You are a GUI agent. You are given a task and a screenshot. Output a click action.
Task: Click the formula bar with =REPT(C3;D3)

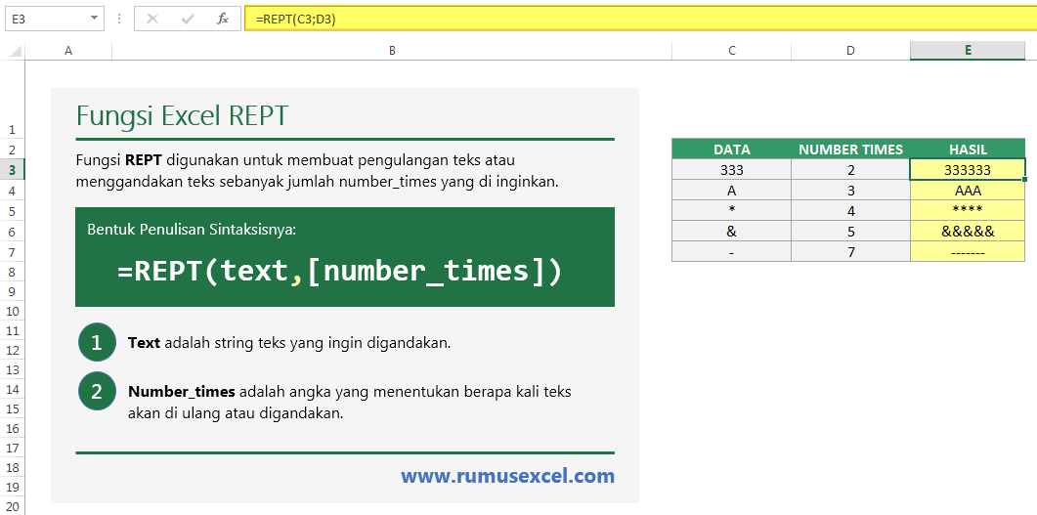point(640,20)
